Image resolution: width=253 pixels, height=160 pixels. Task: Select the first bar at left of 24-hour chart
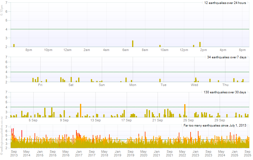coord(14,45)
